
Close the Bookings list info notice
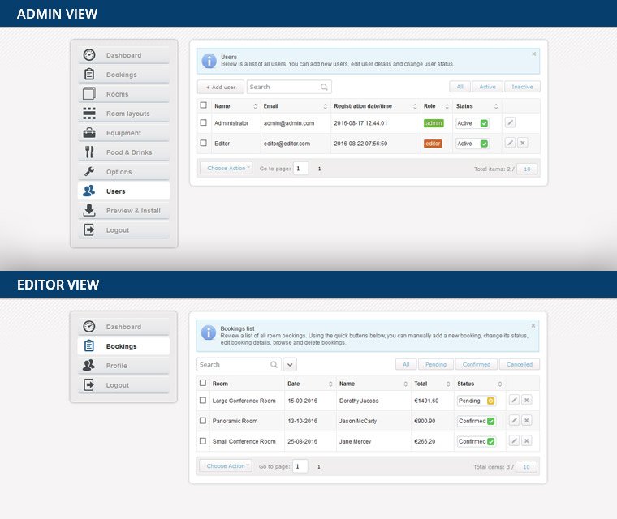tap(533, 325)
